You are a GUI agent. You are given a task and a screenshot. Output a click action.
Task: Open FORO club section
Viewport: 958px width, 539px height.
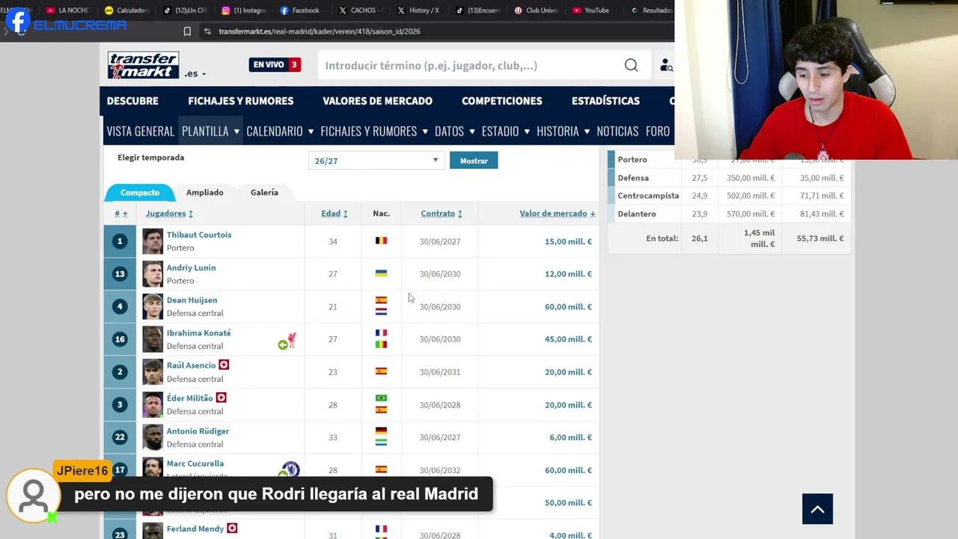tap(658, 131)
